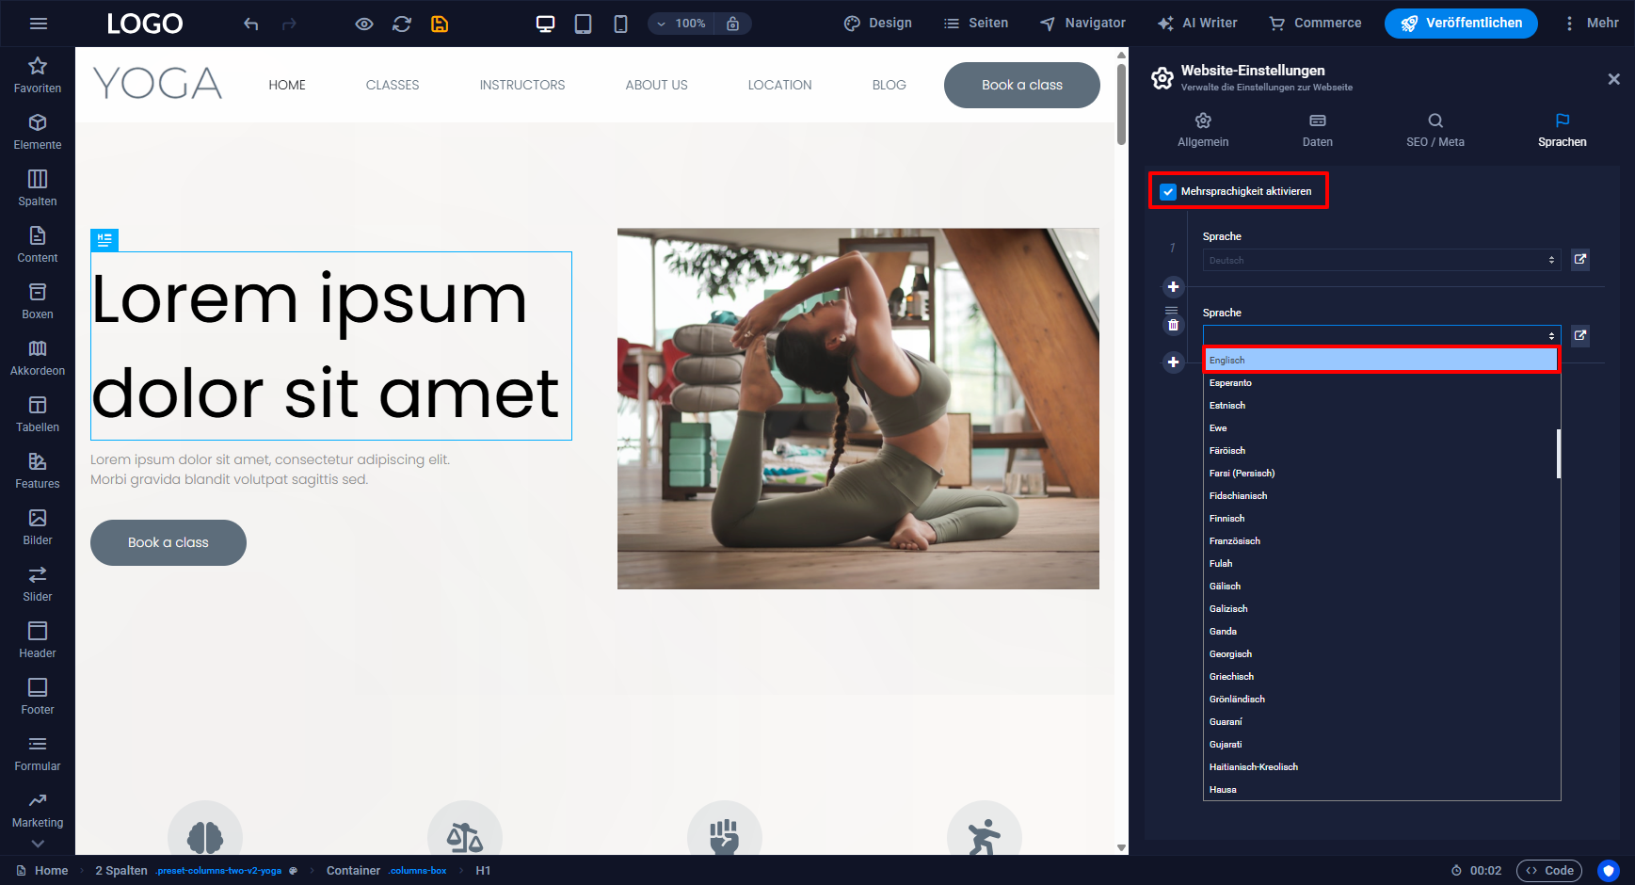Select Englisch in the language dropdown
The height and width of the screenshot is (885, 1635).
tap(1380, 360)
